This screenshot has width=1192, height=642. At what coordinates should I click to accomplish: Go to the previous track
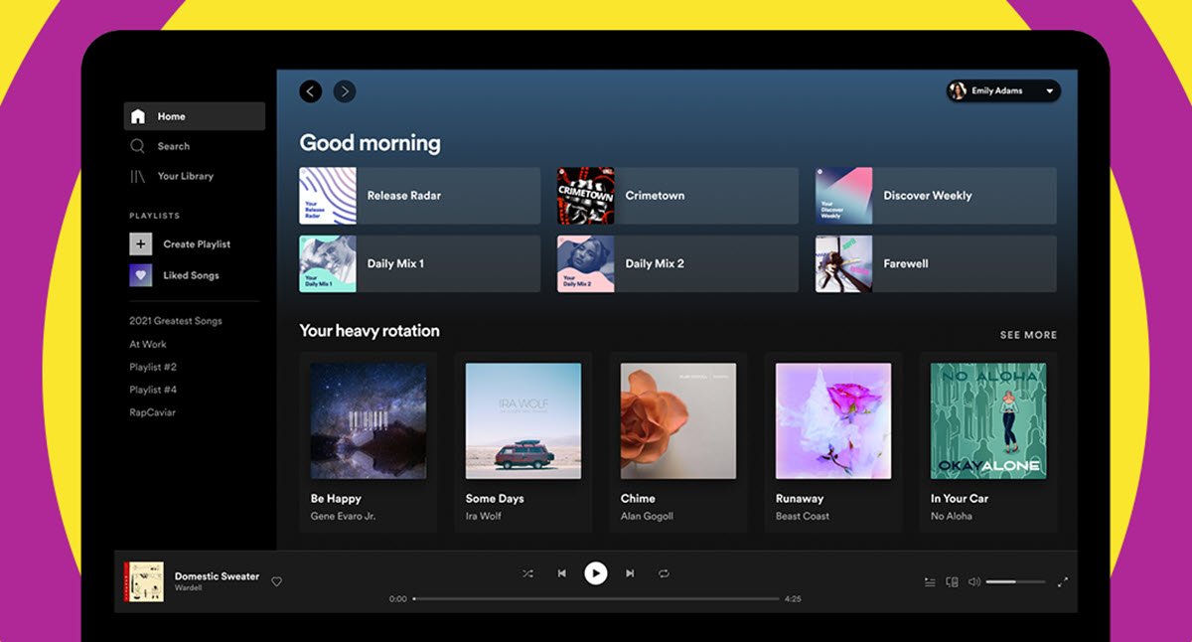(x=561, y=573)
